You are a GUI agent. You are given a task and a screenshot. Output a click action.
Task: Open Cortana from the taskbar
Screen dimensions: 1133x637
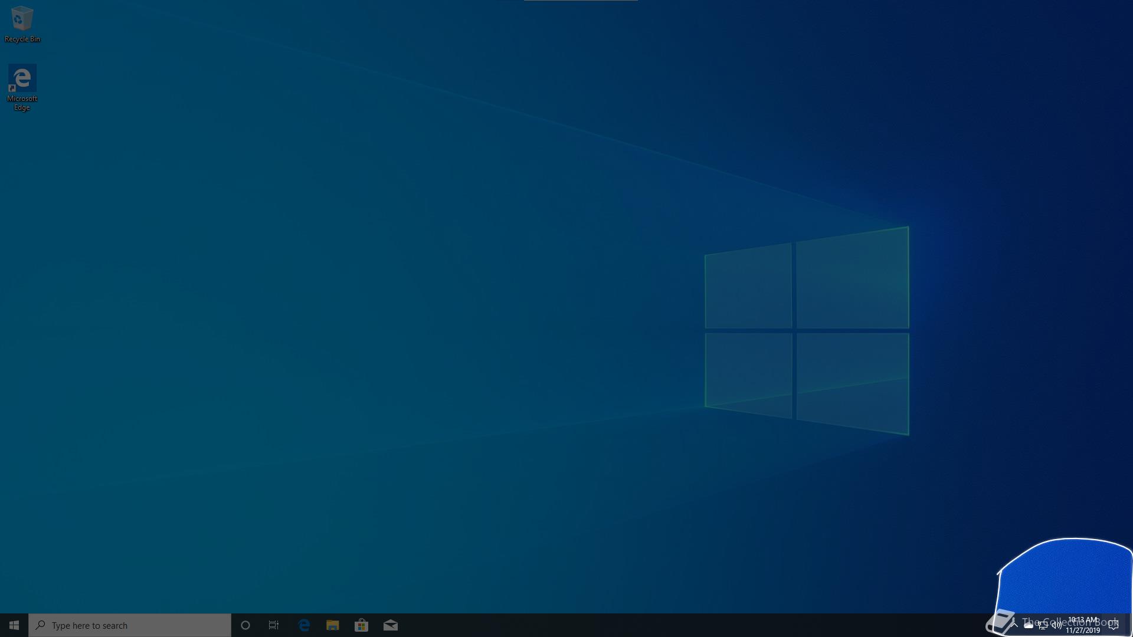tap(245, 625)
